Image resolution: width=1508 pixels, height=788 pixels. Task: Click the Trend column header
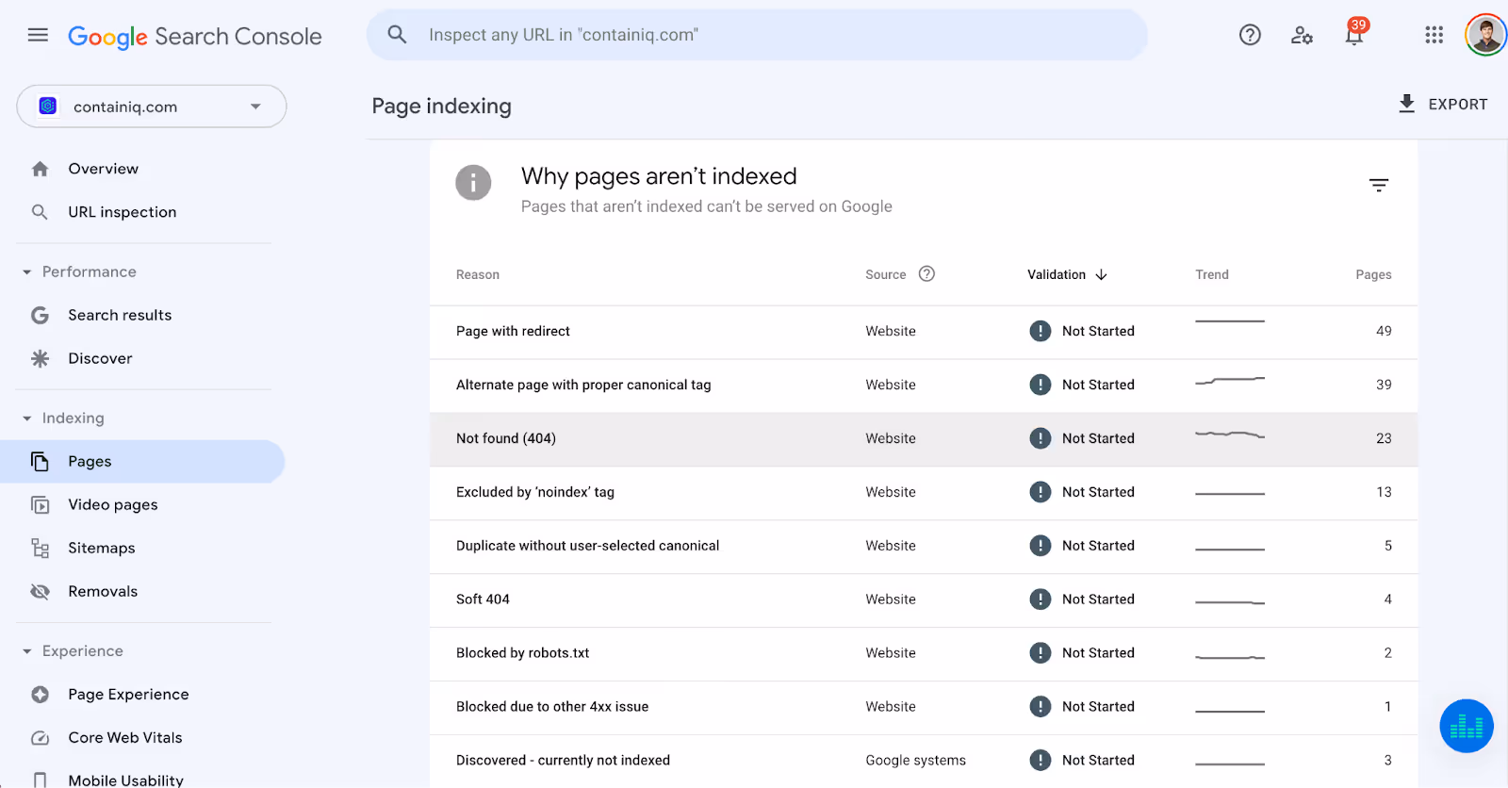(x=1212, y=274)
